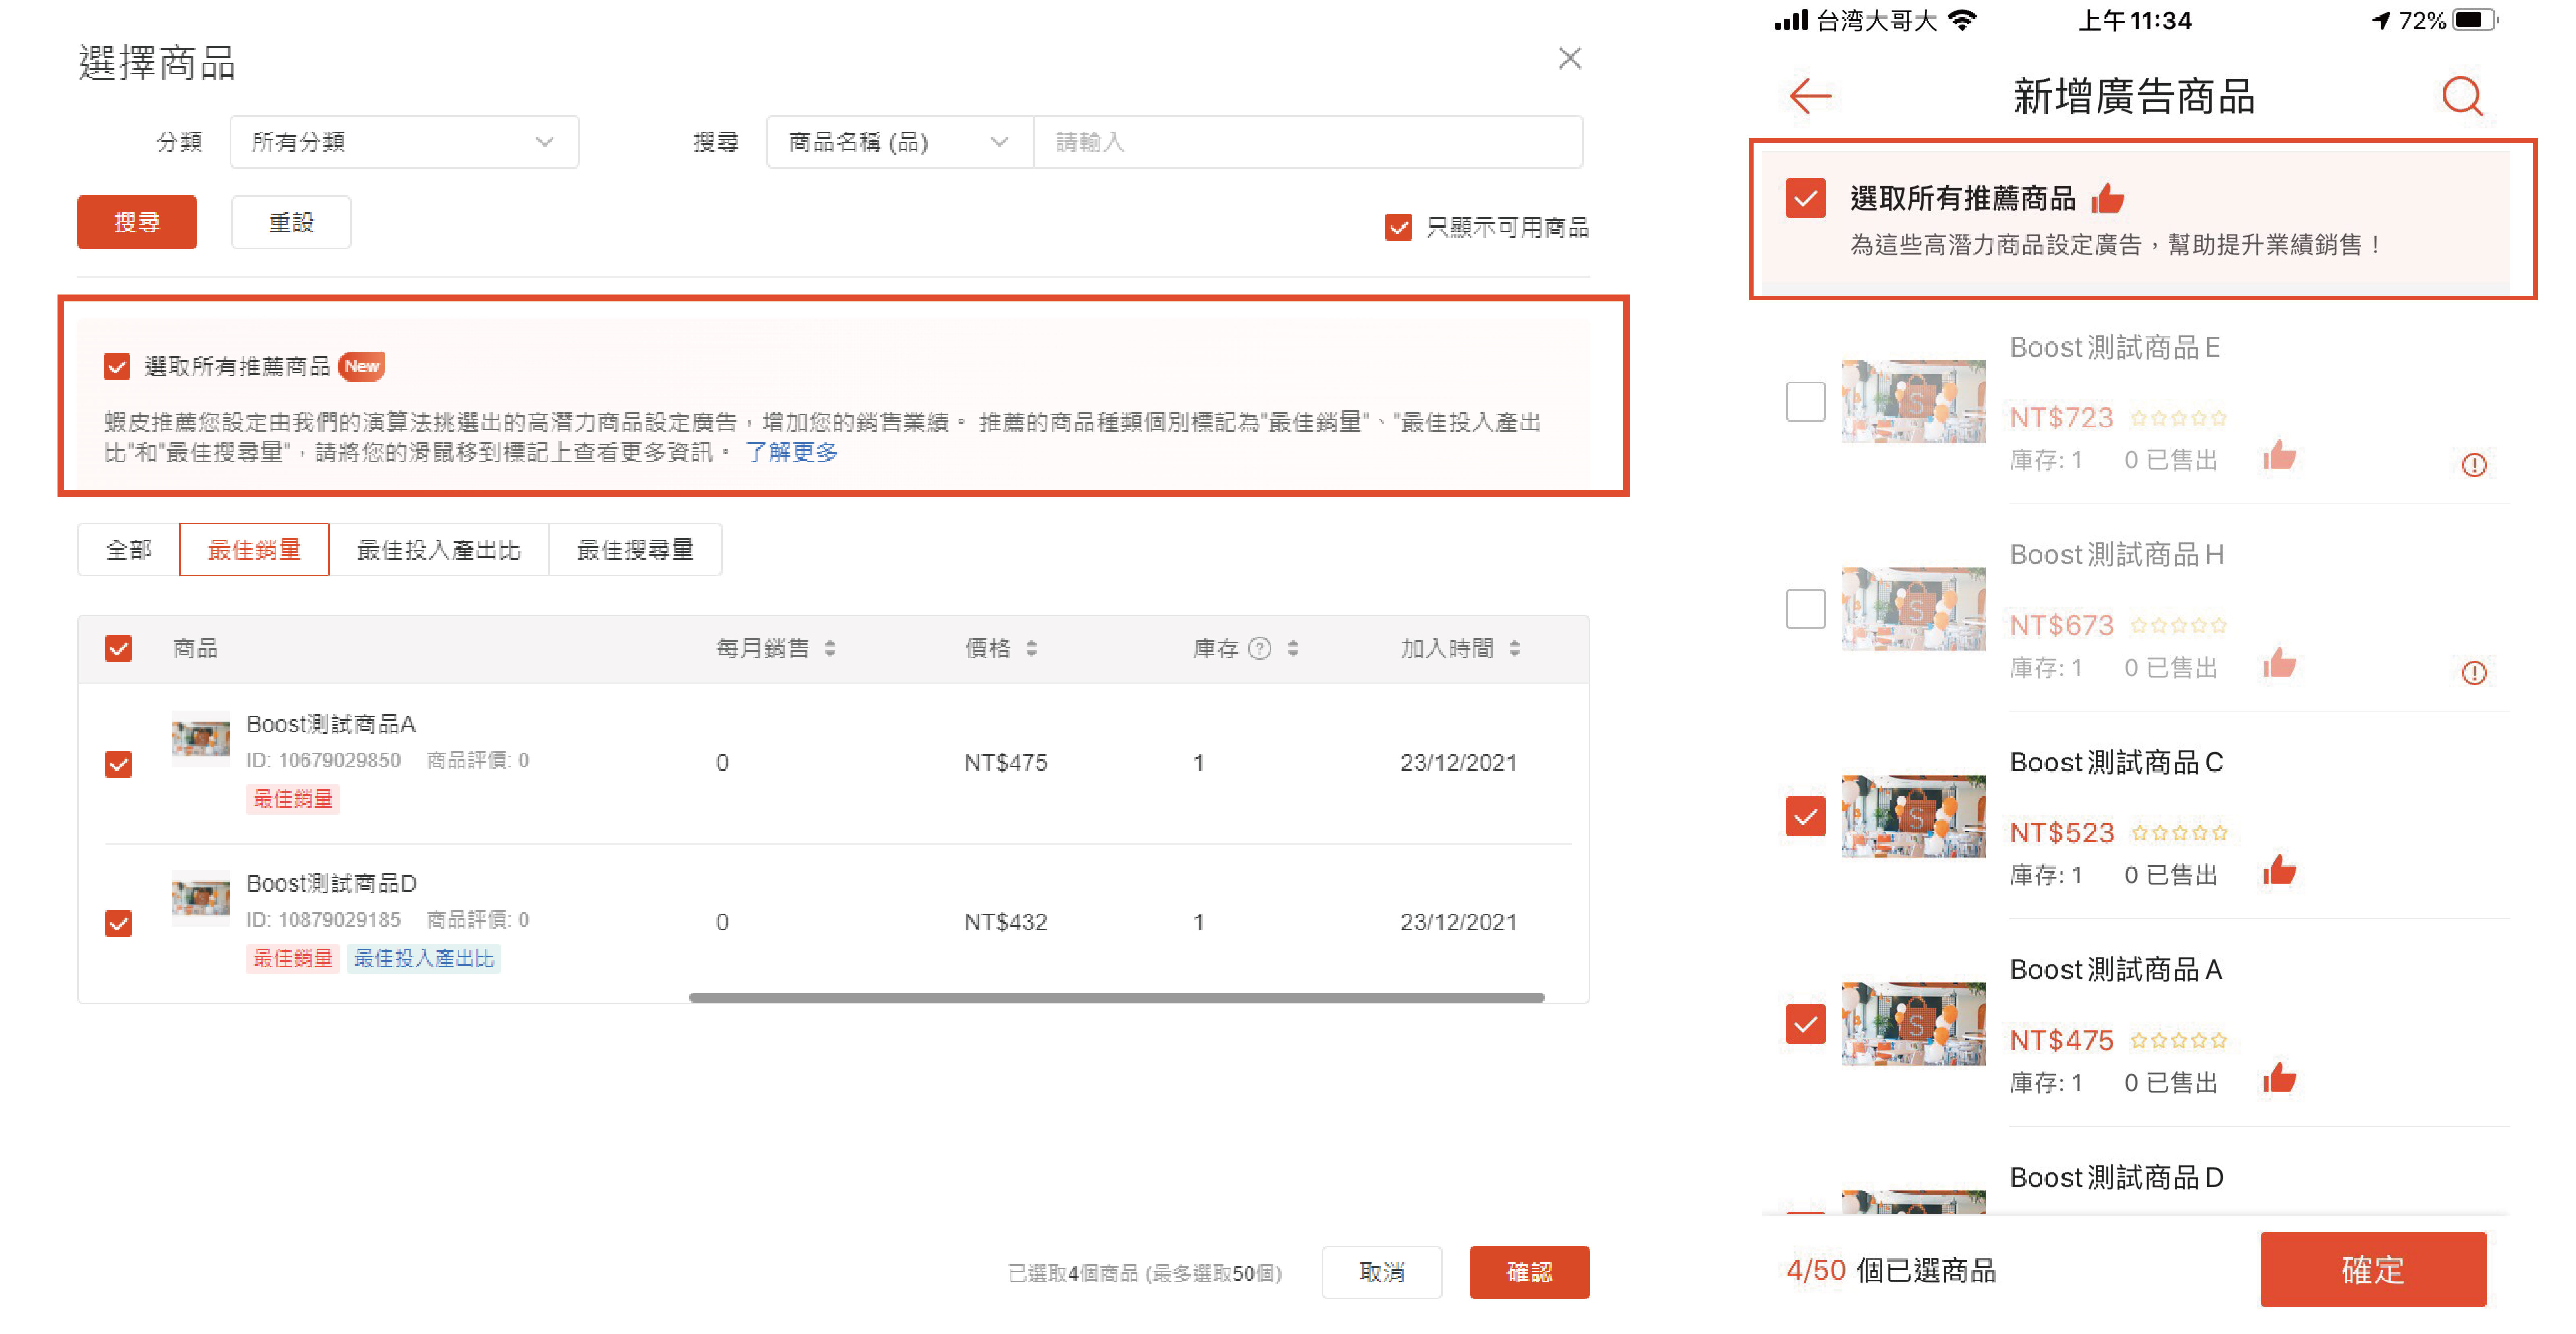Click Boost測試商品A thumbnail in the table
2576x1334 pixels.
[200, 738]
